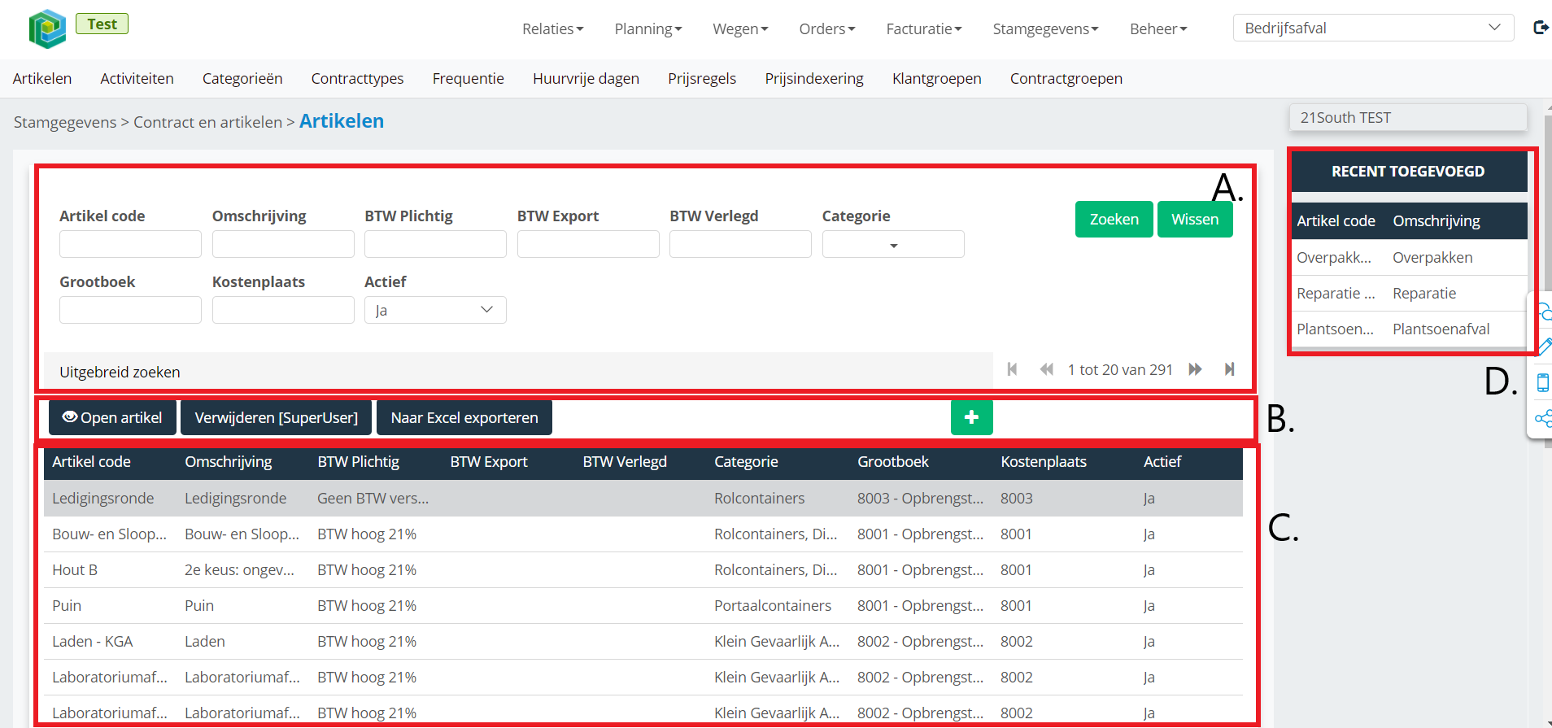Focus the Artikel code input field
1552x728 pixels.
pos(130,244)
